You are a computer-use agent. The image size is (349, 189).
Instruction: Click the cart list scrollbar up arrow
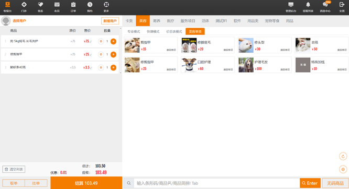tap(121, 28)
